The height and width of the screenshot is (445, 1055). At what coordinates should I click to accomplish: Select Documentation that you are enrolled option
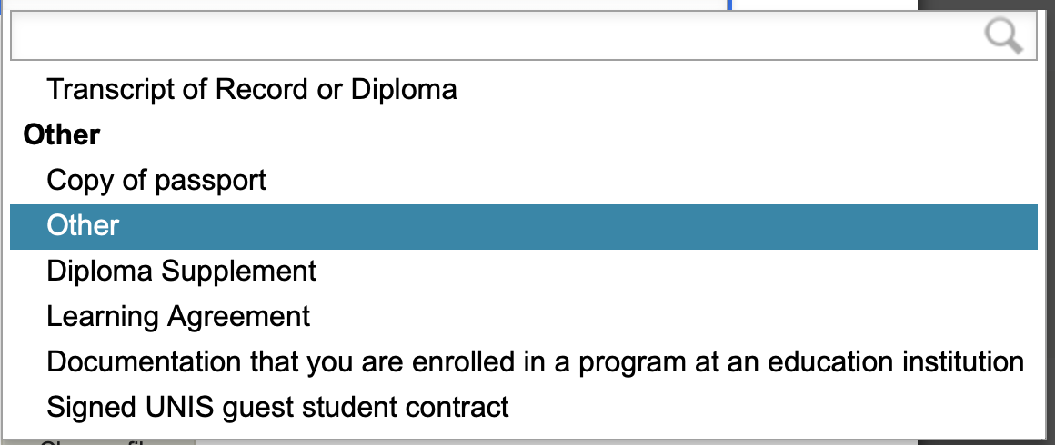pyautogui.click(x=524, y=362)
